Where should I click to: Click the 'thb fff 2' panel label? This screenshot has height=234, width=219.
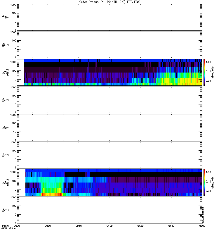click(x=5, y=45)
